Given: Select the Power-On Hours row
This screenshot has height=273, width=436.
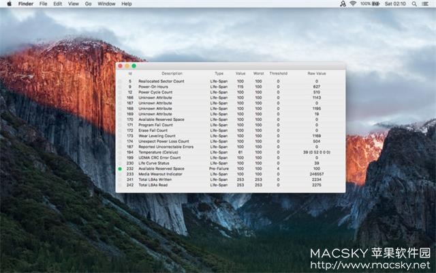Looking at the screenshot, I should [x=230, y=87].
